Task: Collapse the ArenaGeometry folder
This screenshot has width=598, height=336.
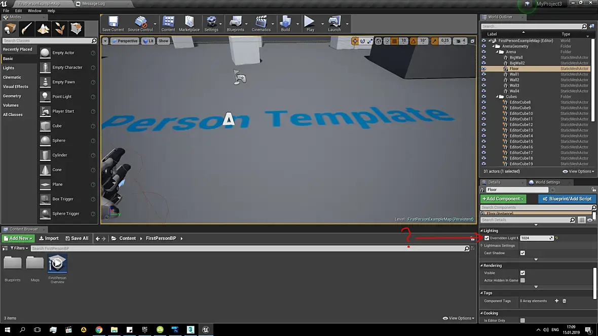Action: click(493, 46)
